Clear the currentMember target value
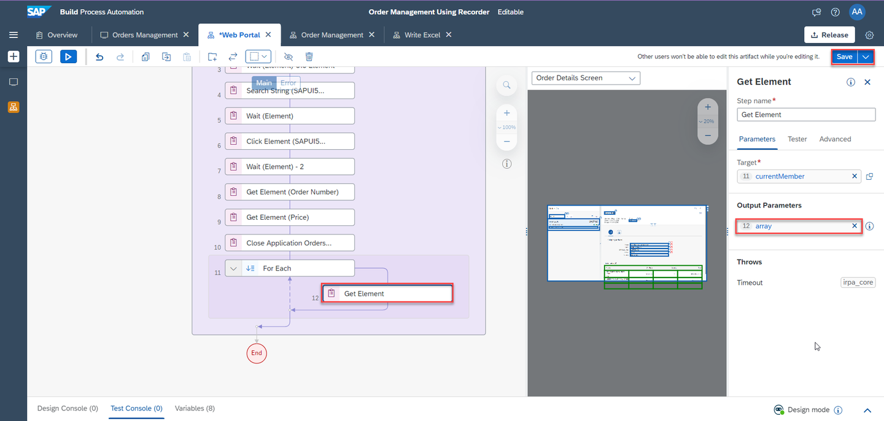 855,176
